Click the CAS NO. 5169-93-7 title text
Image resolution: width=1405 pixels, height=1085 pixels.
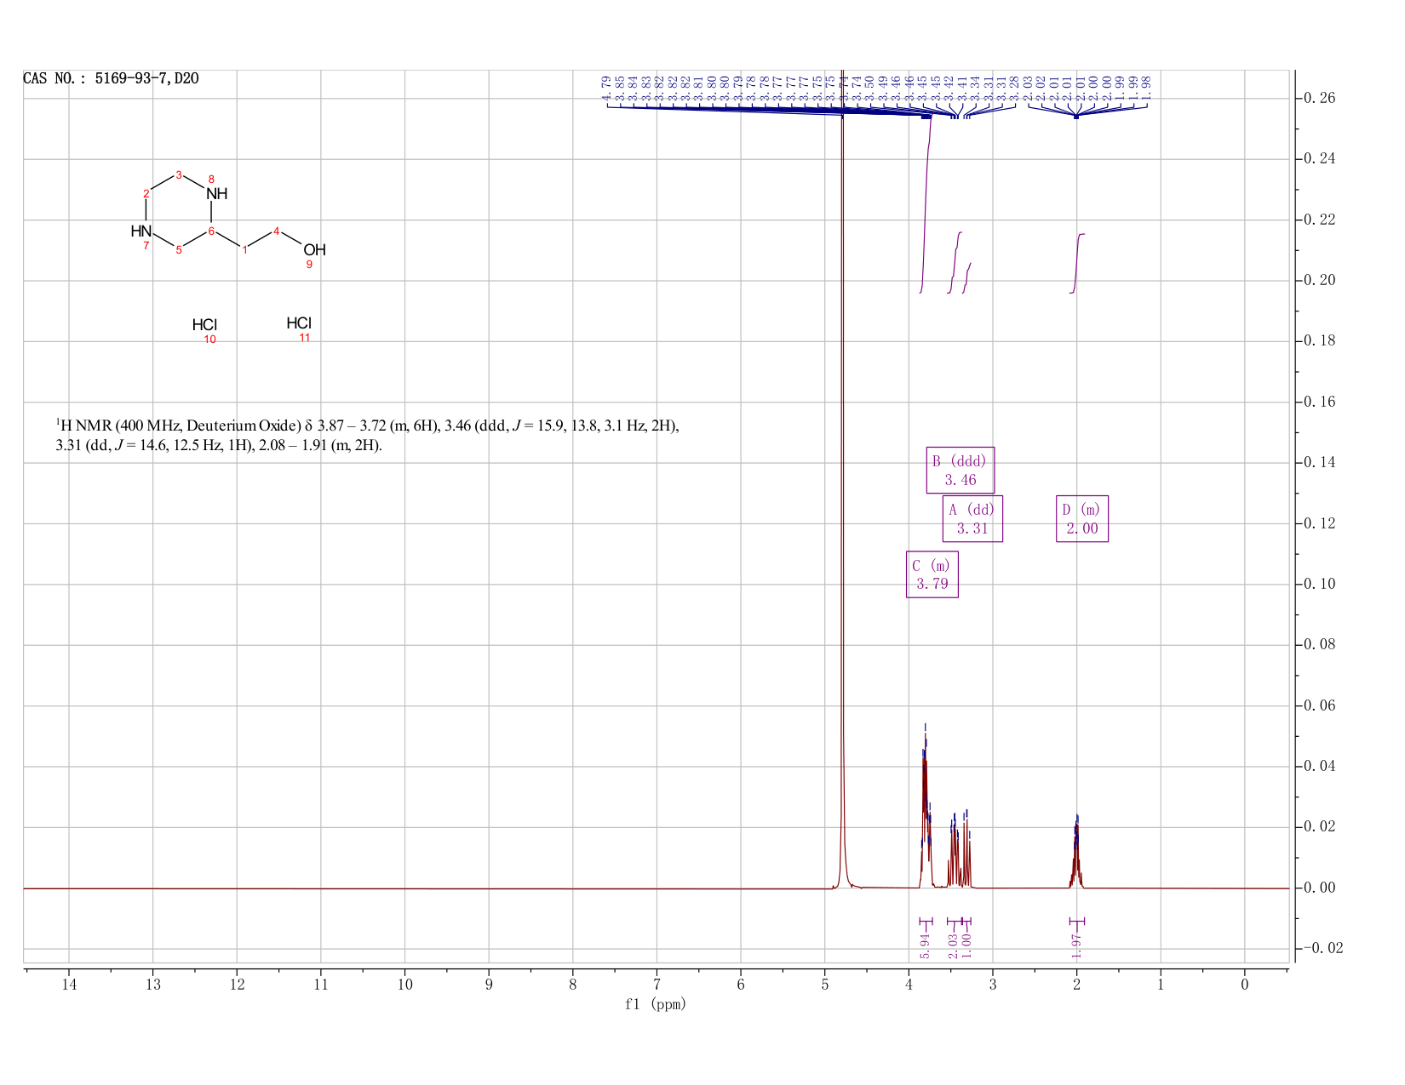coord(111,79)
